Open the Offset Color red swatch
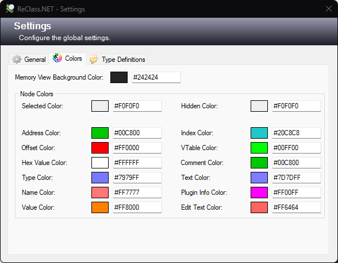 [x=100, y=148]
